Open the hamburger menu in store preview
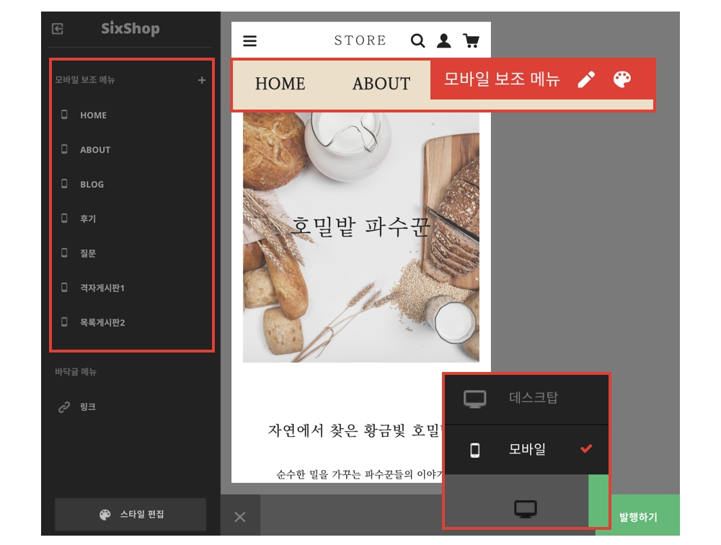Image resolution: width=721 pixels, height=545 pixels. (x=249, y=41)
